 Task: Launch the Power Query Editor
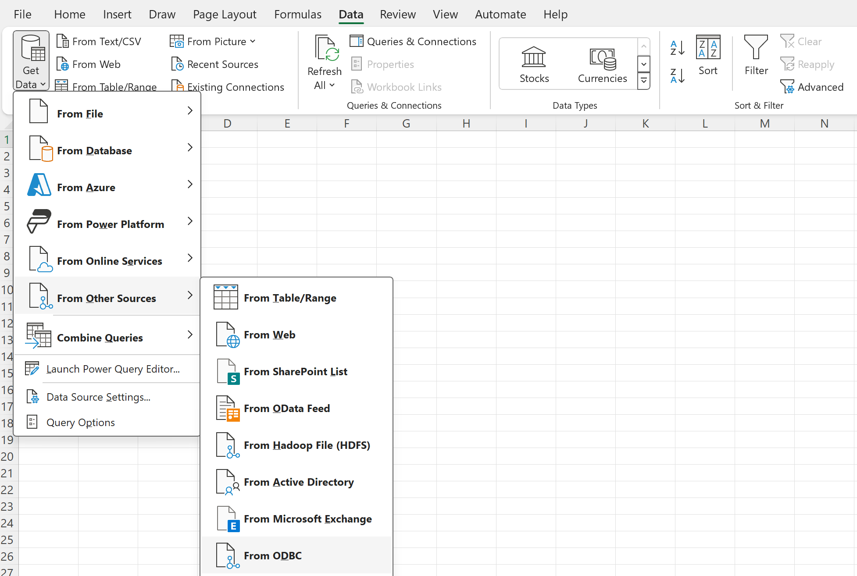[113, 369]
